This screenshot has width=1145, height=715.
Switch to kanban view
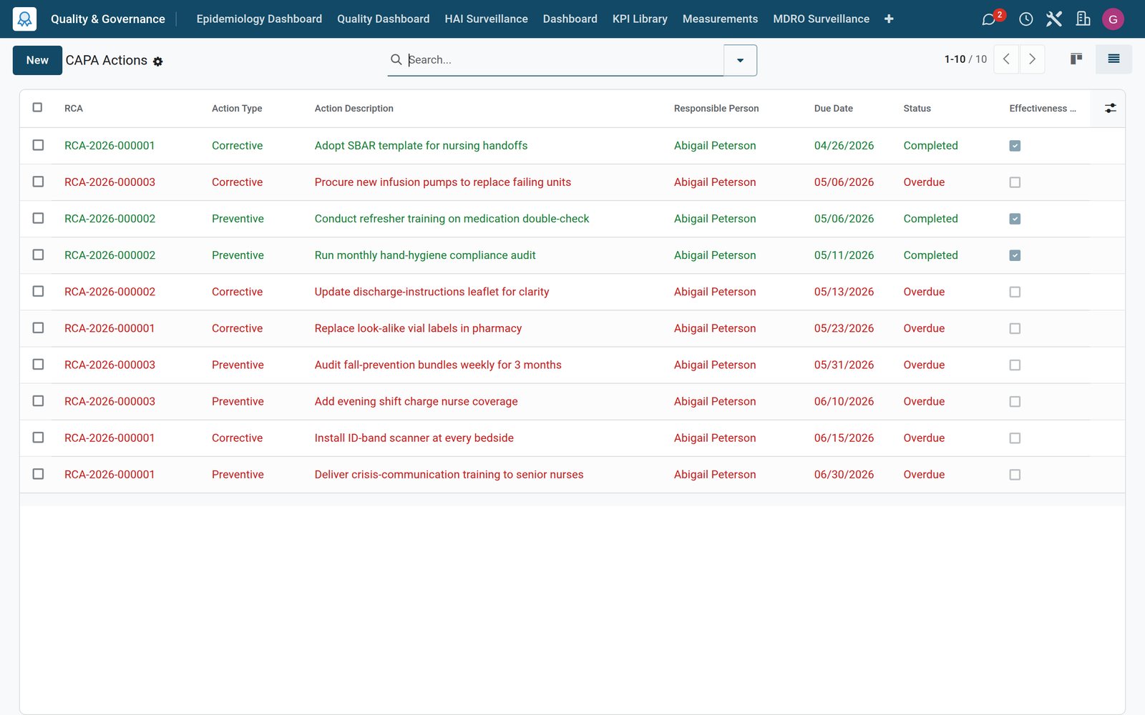click(x=1076, y=59)
